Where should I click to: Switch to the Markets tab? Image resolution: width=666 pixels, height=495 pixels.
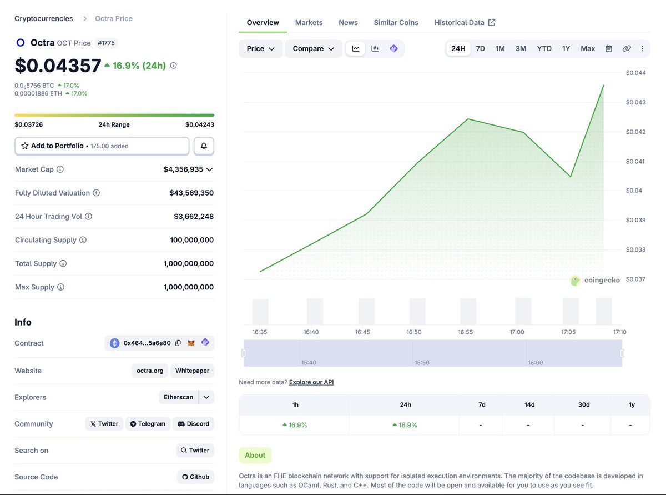tap(309, 23)
